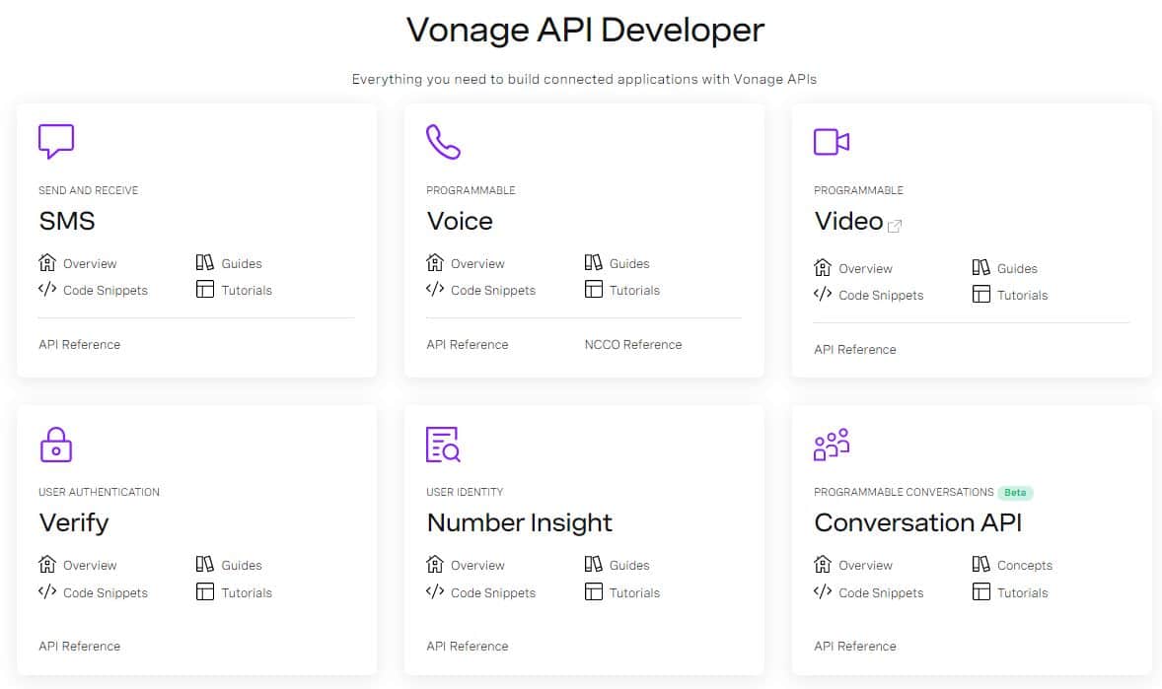Click the layout icon beside Video Tutorials
This screenshot has height=689, width=1162.
pyautogui.click(x=980, y=294)
